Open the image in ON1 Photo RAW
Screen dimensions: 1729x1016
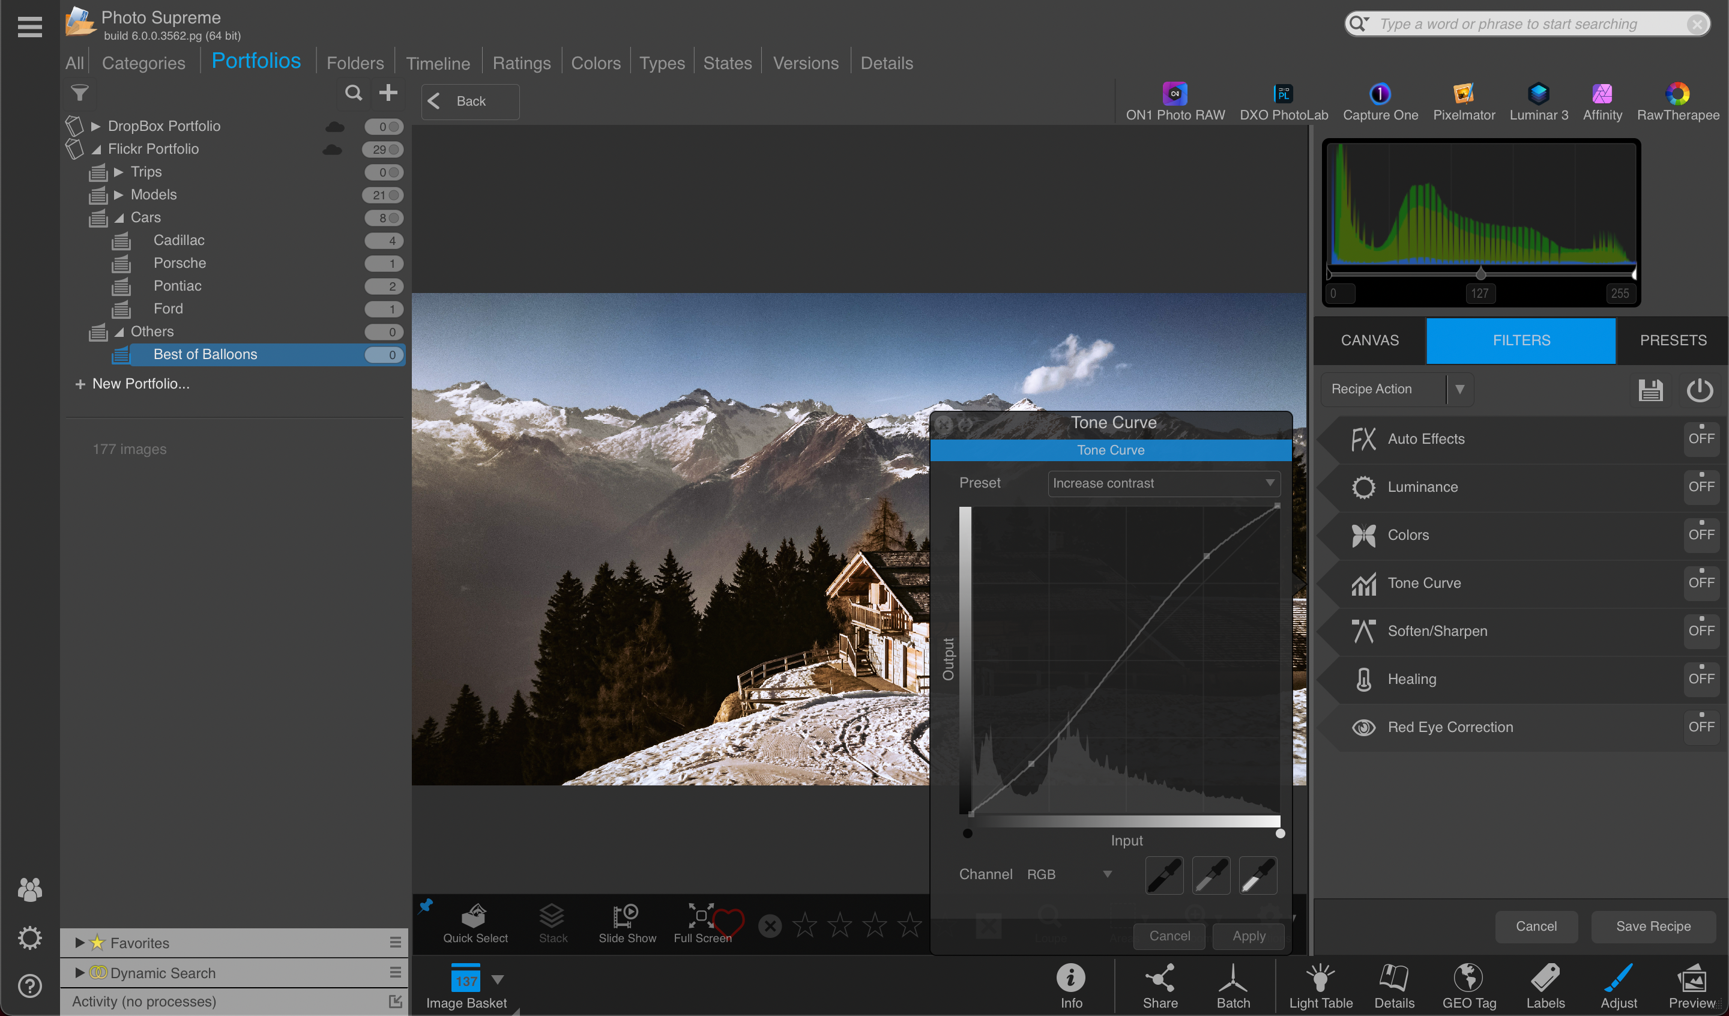[1175, 101]
